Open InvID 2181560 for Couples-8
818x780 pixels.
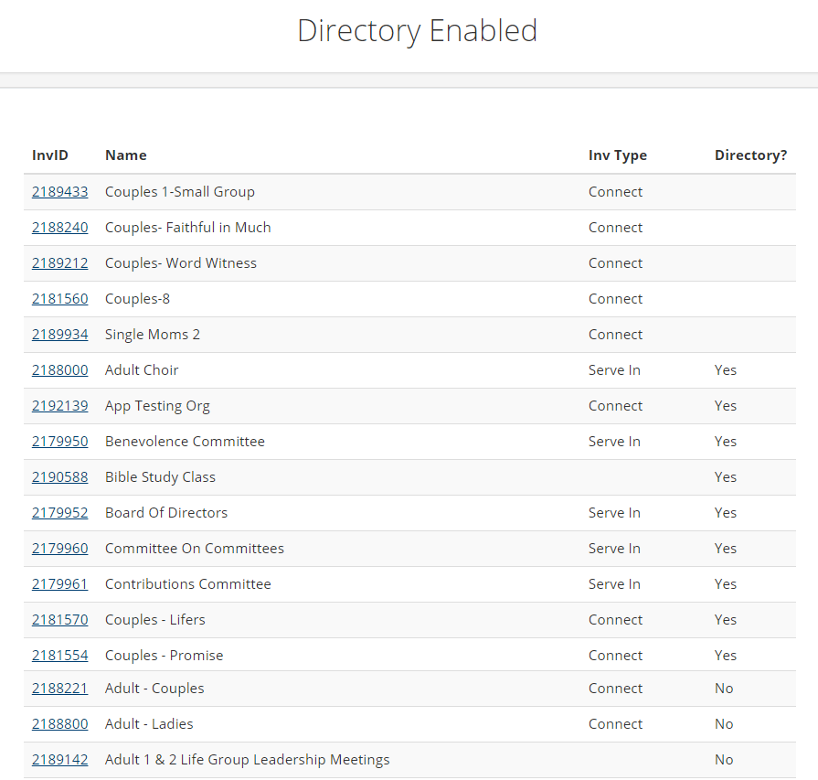60,299
